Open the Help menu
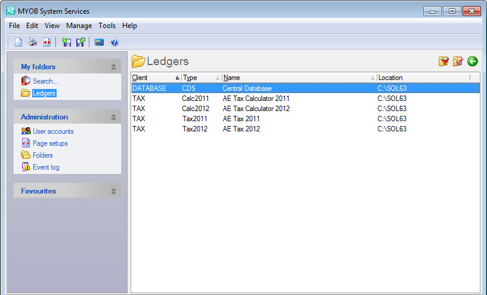This screenshot has width=487, height=295. [129, 26]
